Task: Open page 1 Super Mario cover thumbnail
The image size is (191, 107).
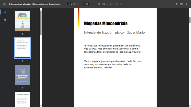Action: [x=22, y=21]
